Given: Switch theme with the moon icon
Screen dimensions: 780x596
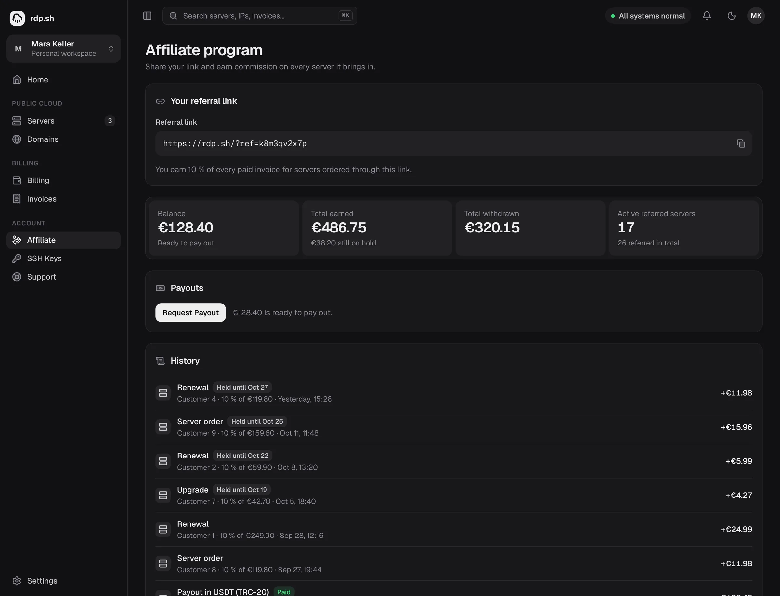Looking at the screenshot, I should tap(732, 16).
